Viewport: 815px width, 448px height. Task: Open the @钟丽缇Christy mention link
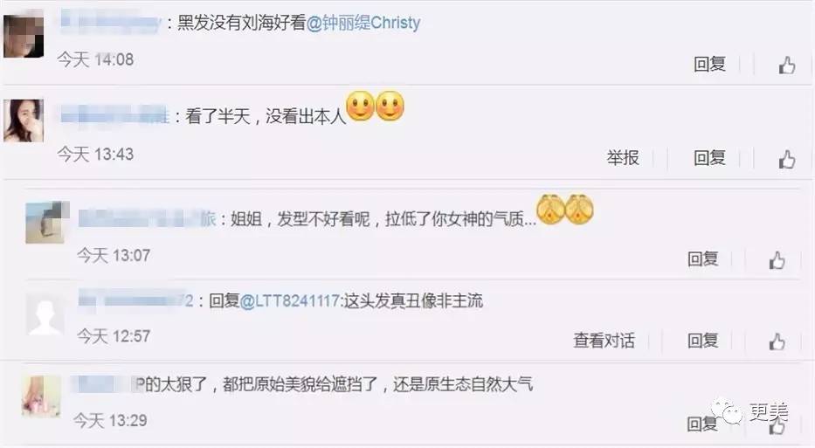[363, 23]
